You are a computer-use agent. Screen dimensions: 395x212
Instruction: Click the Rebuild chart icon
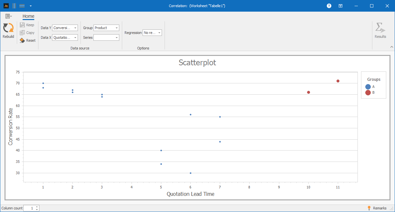coord(8,28)
